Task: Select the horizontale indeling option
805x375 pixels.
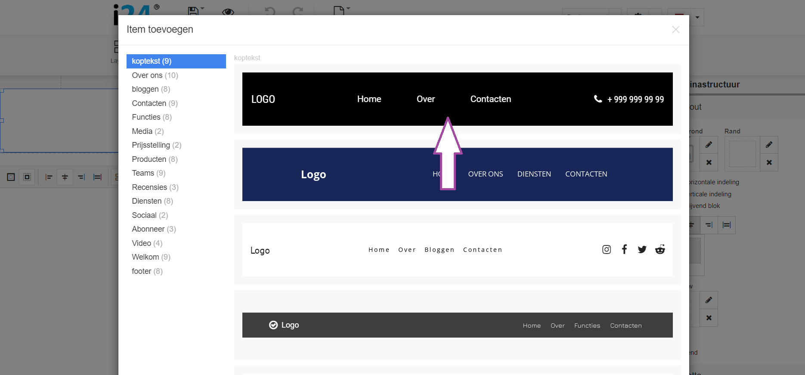Action: coord(715,182)
